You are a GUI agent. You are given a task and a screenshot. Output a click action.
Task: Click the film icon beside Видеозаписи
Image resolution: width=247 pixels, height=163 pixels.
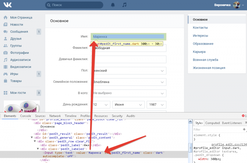(x=6, y=67)
